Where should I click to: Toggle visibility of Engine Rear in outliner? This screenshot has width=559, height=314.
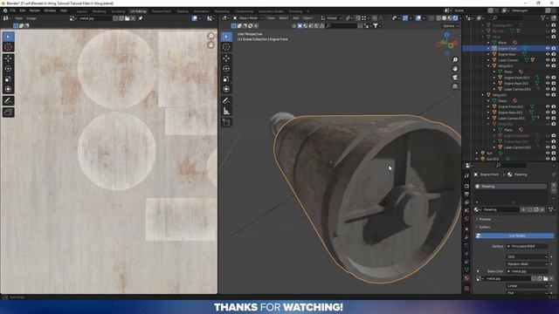(x=548, y=54)
